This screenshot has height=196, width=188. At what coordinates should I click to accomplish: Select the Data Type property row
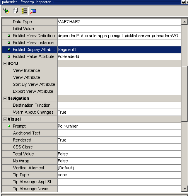92,22
